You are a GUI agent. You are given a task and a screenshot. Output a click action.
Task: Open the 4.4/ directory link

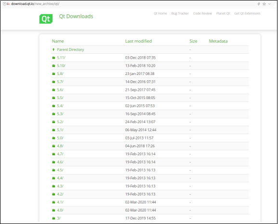[60, 178]
